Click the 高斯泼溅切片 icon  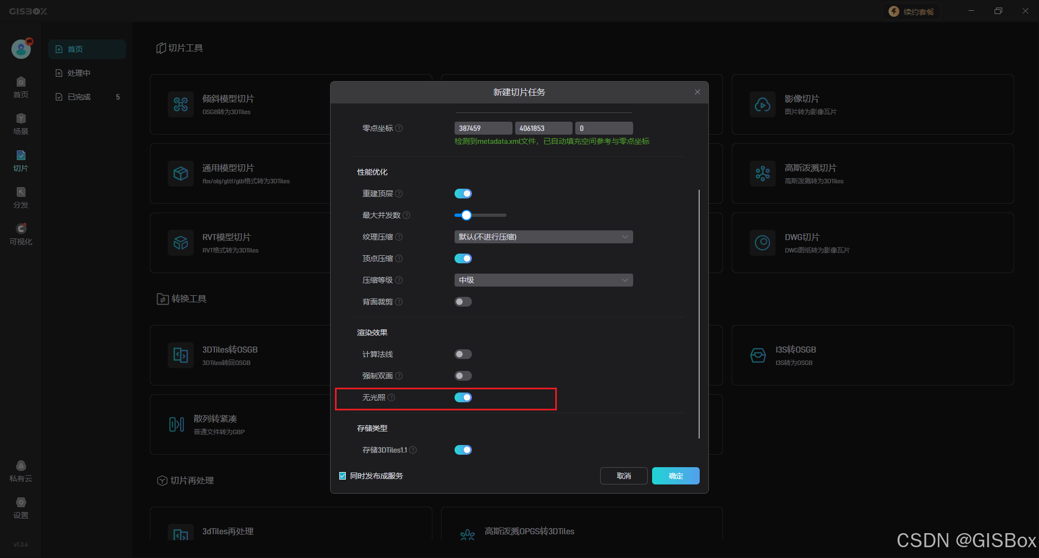pos(763,174)
